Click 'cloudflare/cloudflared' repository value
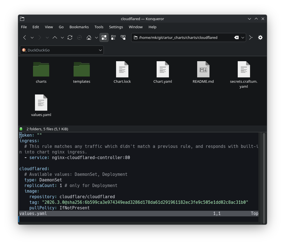The width and height of the screenshot is (285, 246). click(x=87, y=197)
